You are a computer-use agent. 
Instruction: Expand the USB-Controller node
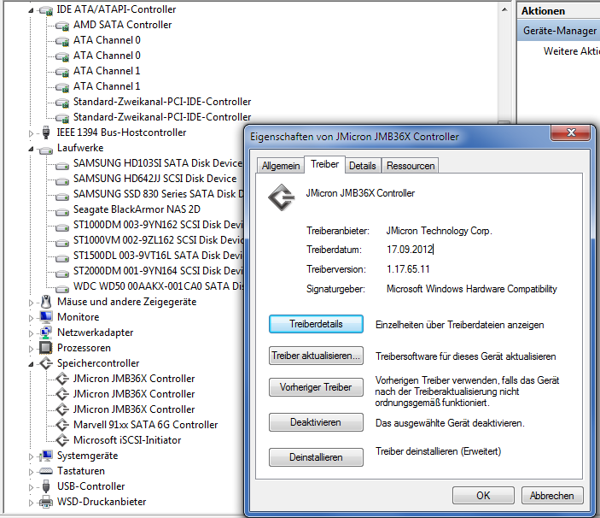click(31, 487)
